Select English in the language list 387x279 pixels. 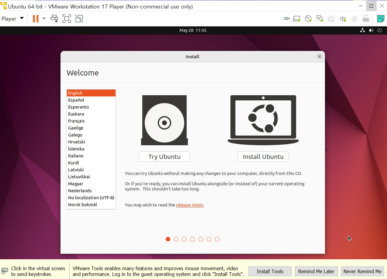[91, 93]
